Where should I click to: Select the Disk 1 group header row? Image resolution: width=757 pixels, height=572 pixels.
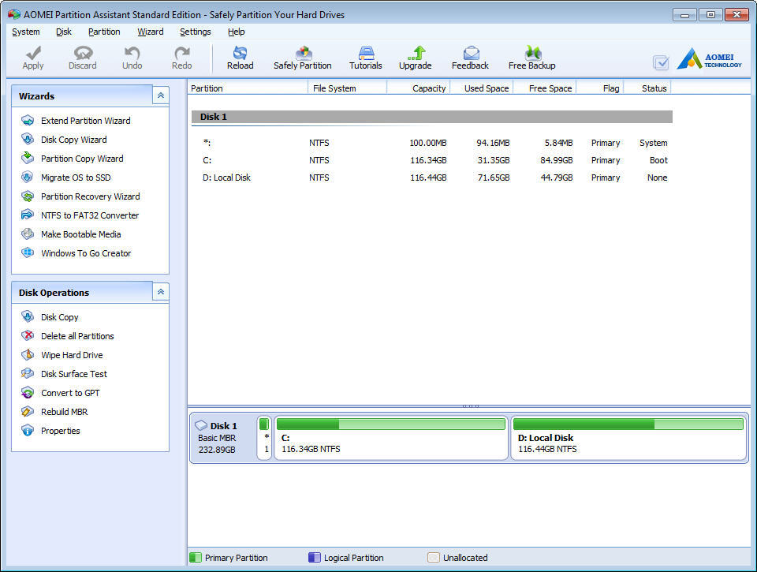(431, 117)
